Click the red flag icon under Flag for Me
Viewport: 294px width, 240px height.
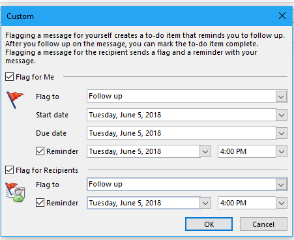(x=15, y=100)
